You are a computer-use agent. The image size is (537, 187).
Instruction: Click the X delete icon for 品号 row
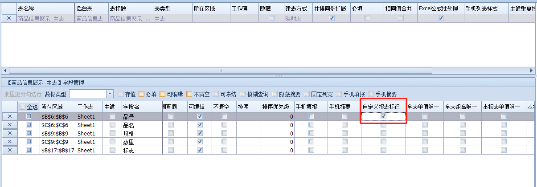[x=9, y=116]
